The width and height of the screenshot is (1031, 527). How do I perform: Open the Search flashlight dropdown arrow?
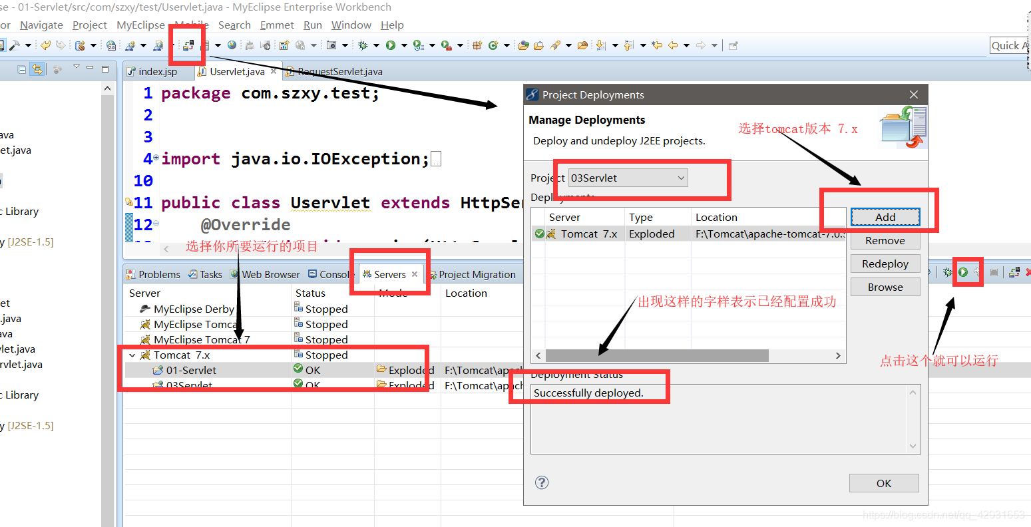point(568,45)
